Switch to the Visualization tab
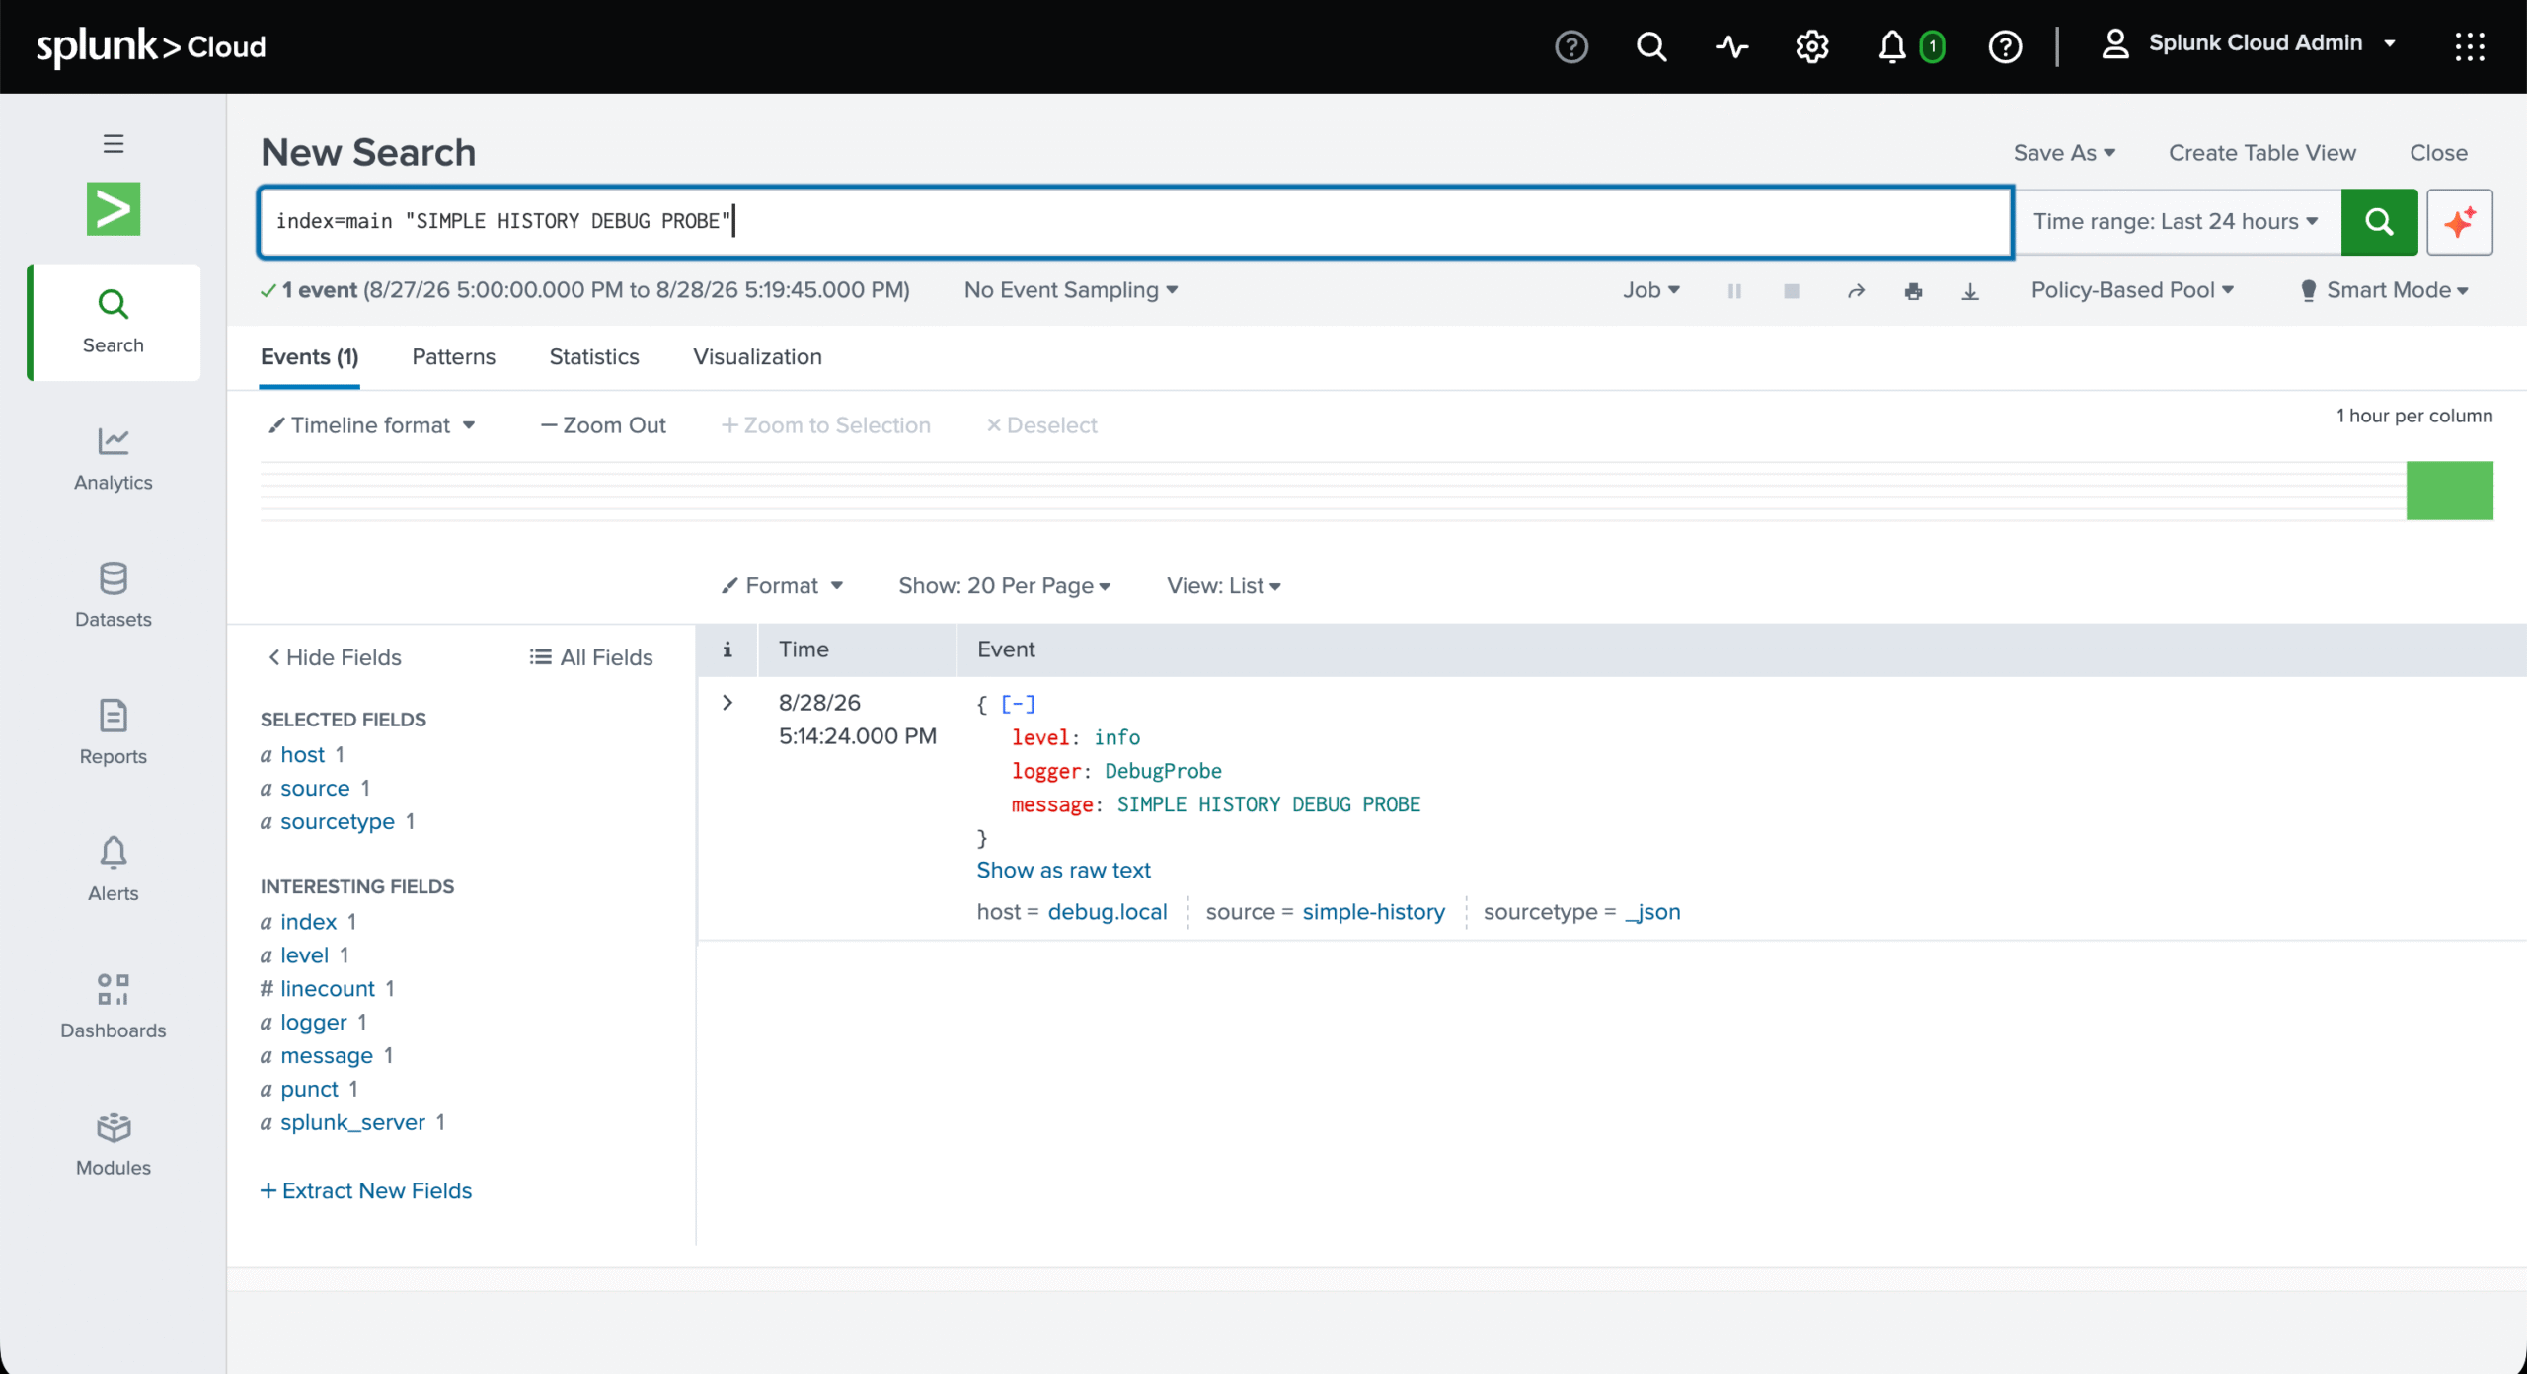 coord(757,357)
